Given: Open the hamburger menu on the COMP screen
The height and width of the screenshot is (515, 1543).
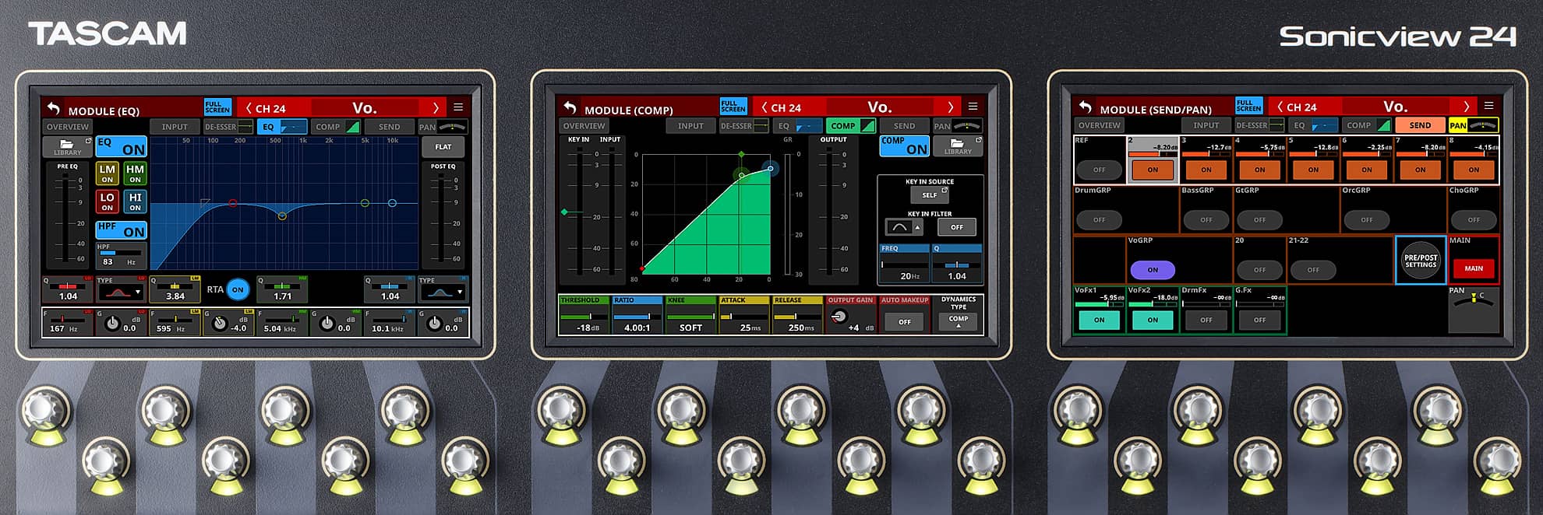Looking at the screenshot, I should pyautogui.click(x=973, y=107).
